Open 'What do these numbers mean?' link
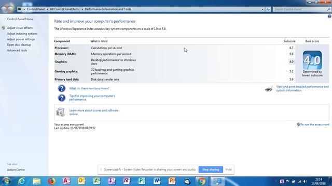This screenshot has height=186, width=332. (89, 88)
